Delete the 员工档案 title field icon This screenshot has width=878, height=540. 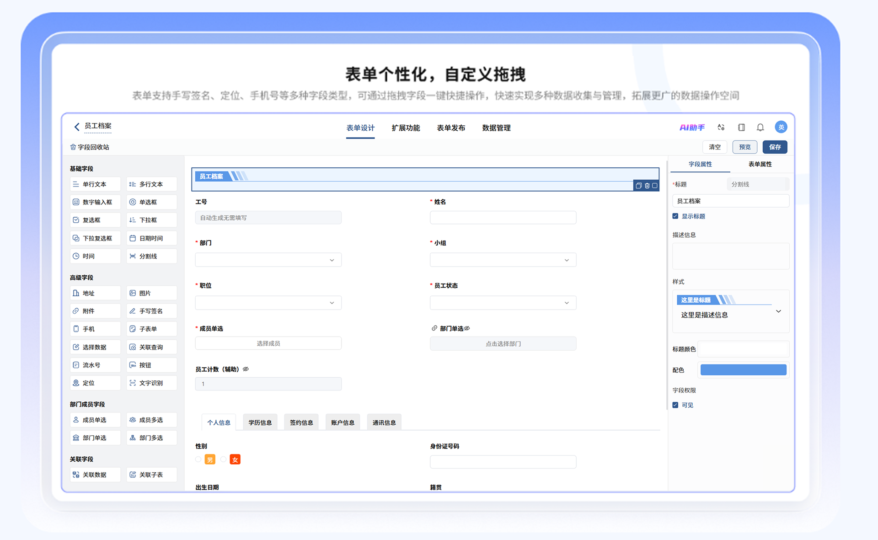coord(647,186)
